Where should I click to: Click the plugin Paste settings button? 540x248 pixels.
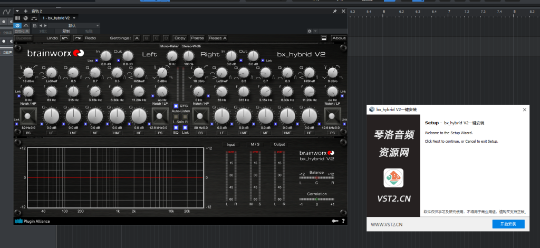[197, 38]
